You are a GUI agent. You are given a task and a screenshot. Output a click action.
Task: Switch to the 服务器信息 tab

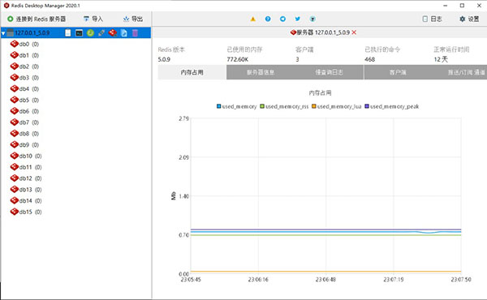click(261, 72)
